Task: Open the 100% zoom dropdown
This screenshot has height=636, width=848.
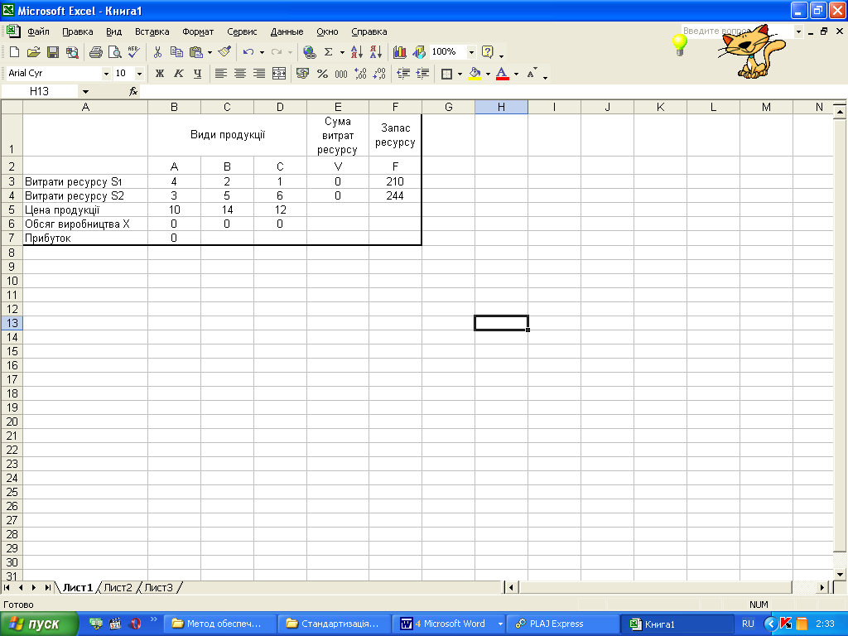Action: [471, 52]
